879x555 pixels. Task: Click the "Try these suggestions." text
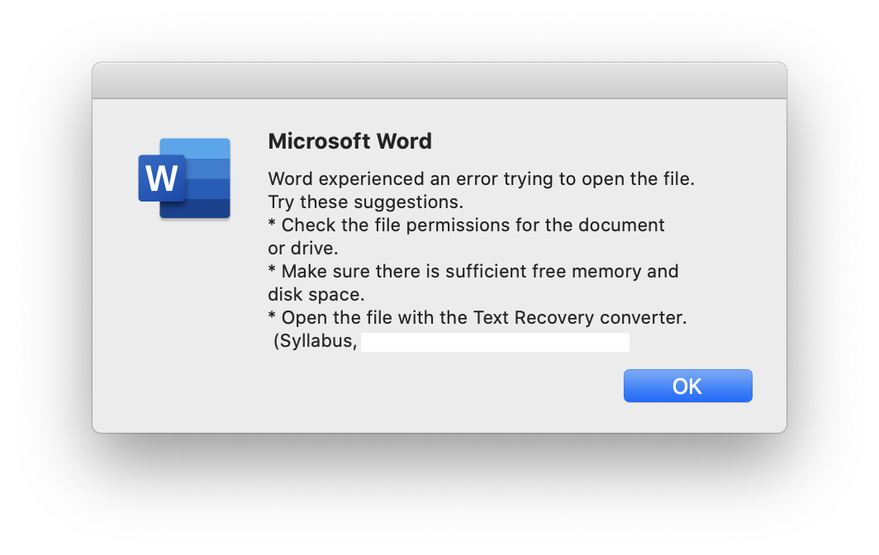pyautogui.click(x=365, y=202)
